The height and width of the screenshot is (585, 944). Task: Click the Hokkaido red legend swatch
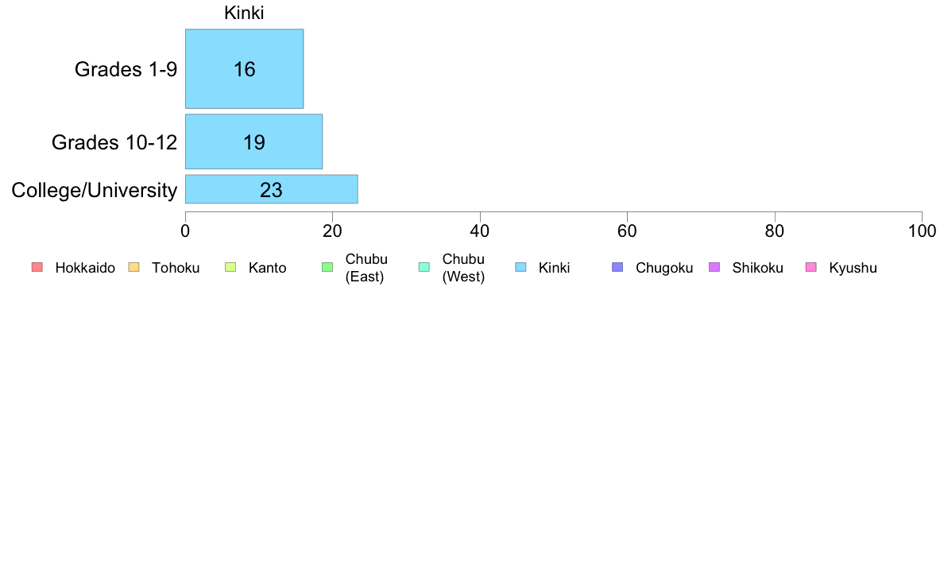(37, 268)
